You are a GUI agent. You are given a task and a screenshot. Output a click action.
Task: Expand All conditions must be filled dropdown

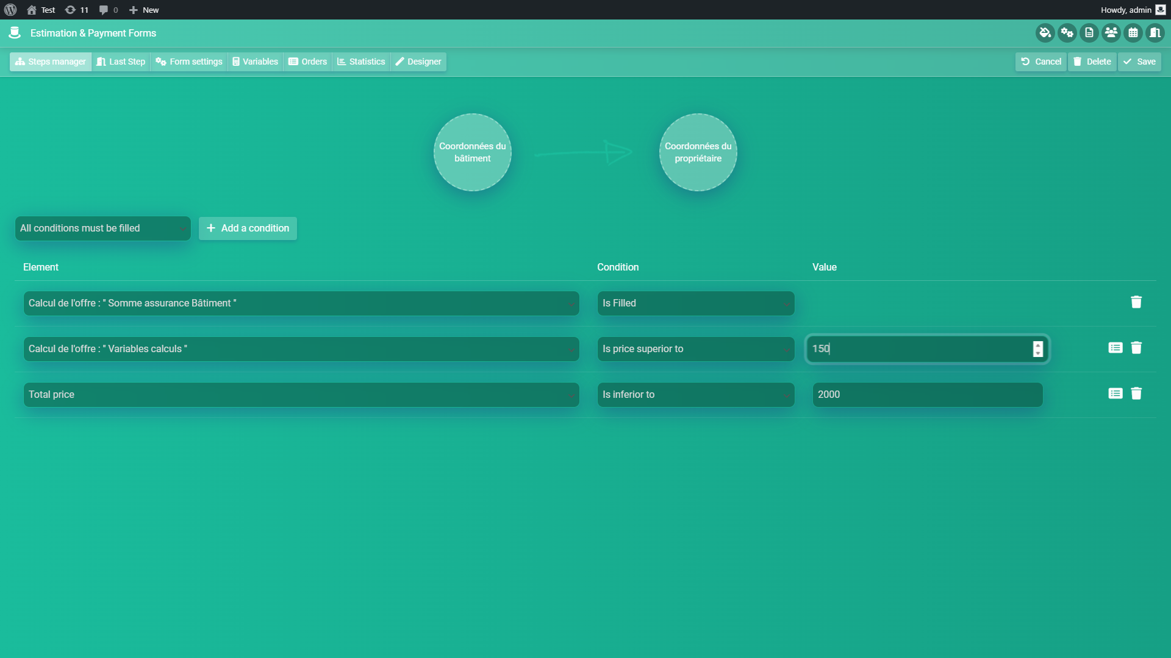(102, 228)
